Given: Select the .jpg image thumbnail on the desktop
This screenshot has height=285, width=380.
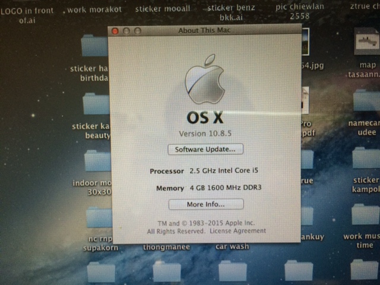Looking at the screenshot, I should point(305,45).
